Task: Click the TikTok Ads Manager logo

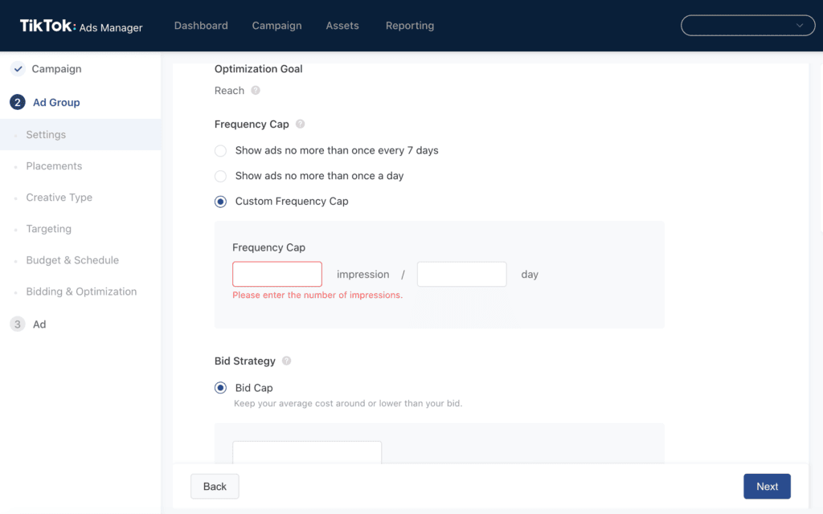Action: tap(81, 27)
